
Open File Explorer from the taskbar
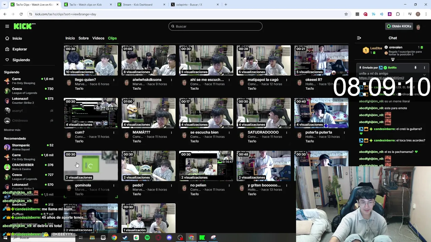tap(92, 238)
